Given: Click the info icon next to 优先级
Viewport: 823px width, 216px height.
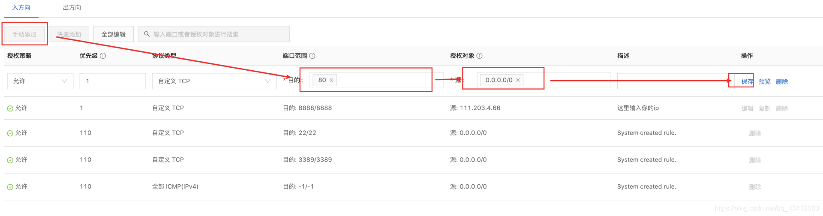Looking at the screenshot, I should point(103,56).
